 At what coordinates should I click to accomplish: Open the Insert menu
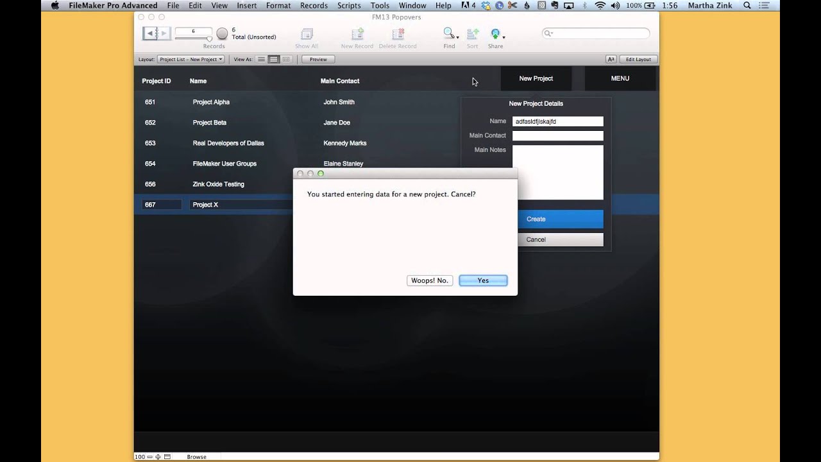(x=247, y=5)
